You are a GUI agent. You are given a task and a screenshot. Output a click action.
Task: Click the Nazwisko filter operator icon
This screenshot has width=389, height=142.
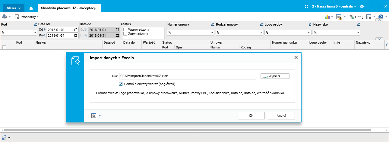pyautogui.click(x=359, y=24)
